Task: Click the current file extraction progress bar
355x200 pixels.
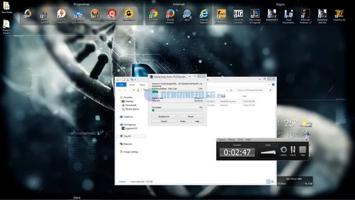Action: coord(177,92)
